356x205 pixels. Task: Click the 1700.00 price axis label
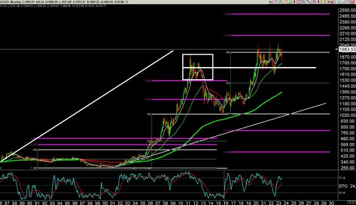[347, 68]
